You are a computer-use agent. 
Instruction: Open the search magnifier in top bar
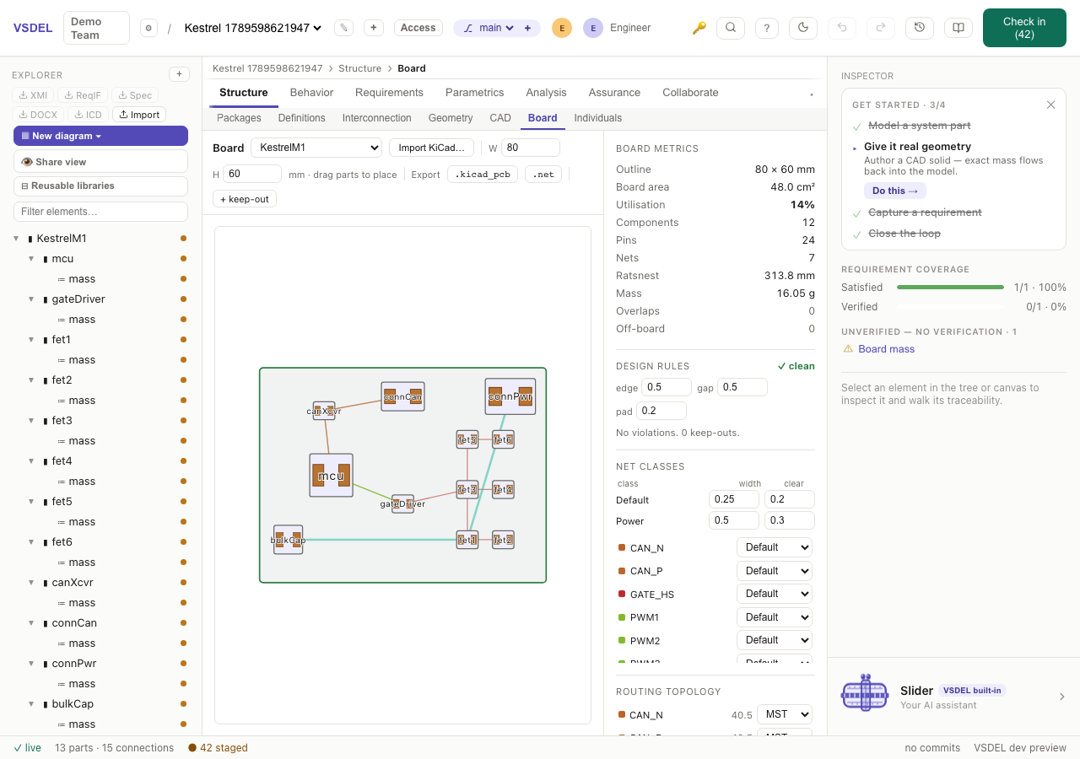click(731, 28)
